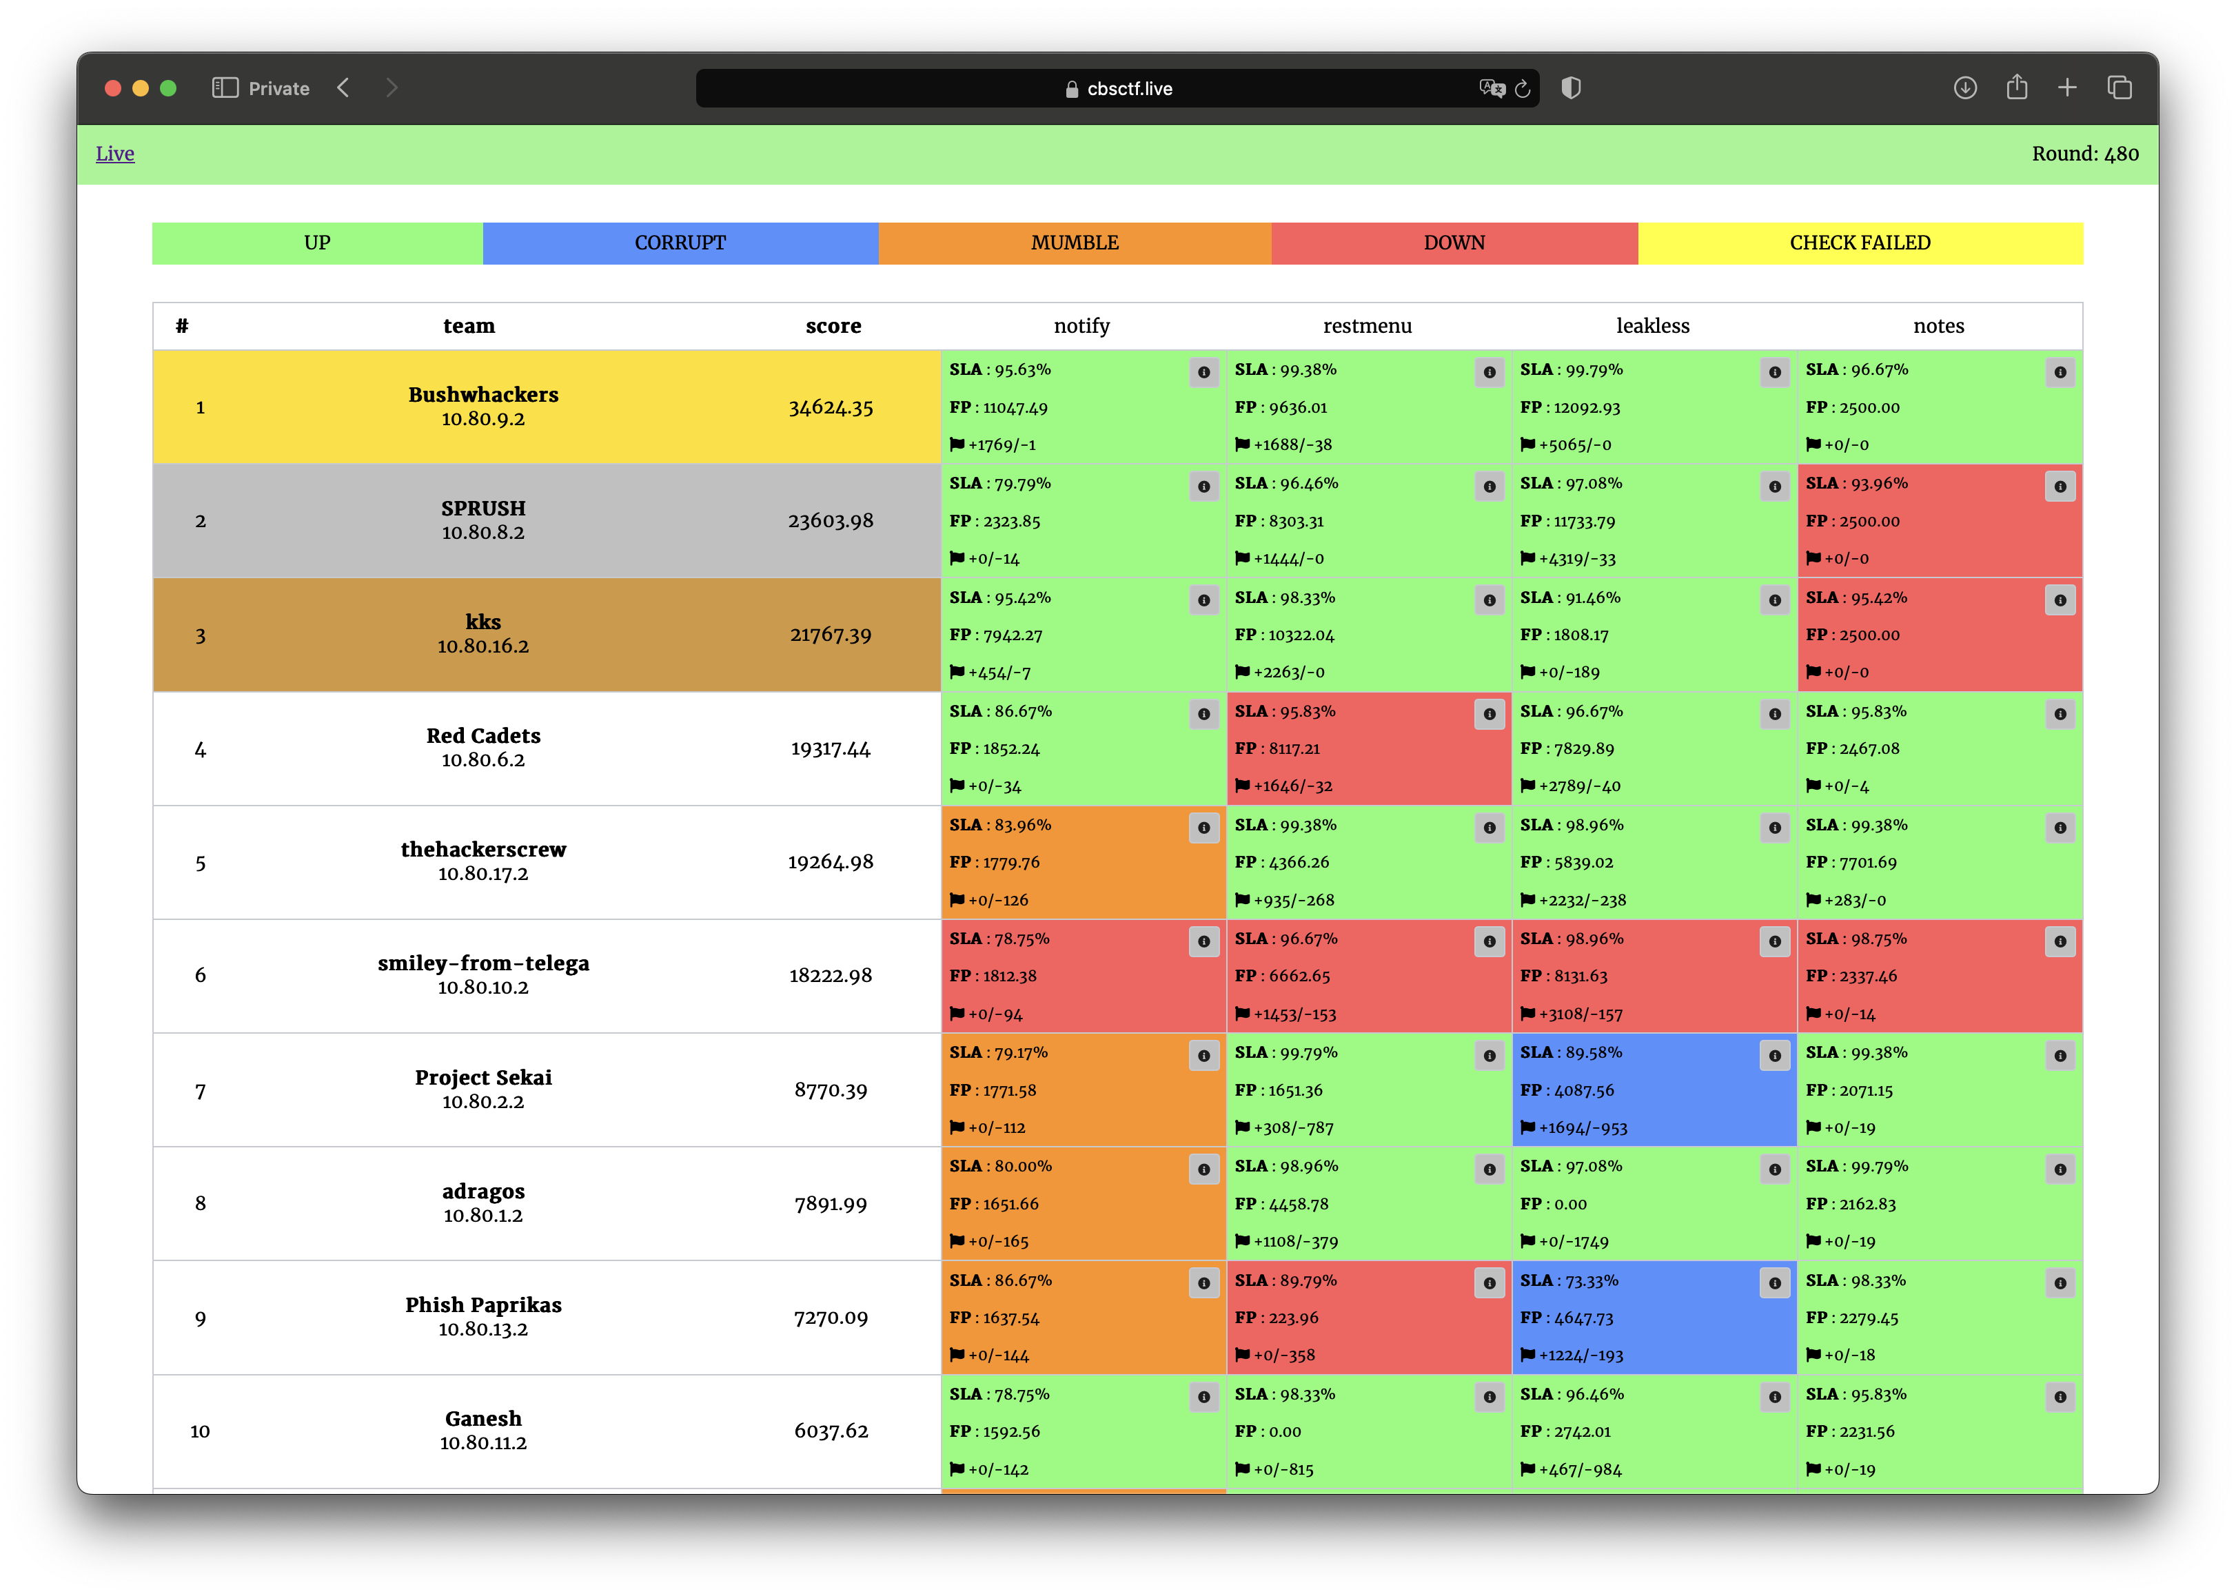The width and height of the screenshot is (2236, 1596).
Task: Select the Bushwhackers team name
Action: tap(484, 395)
